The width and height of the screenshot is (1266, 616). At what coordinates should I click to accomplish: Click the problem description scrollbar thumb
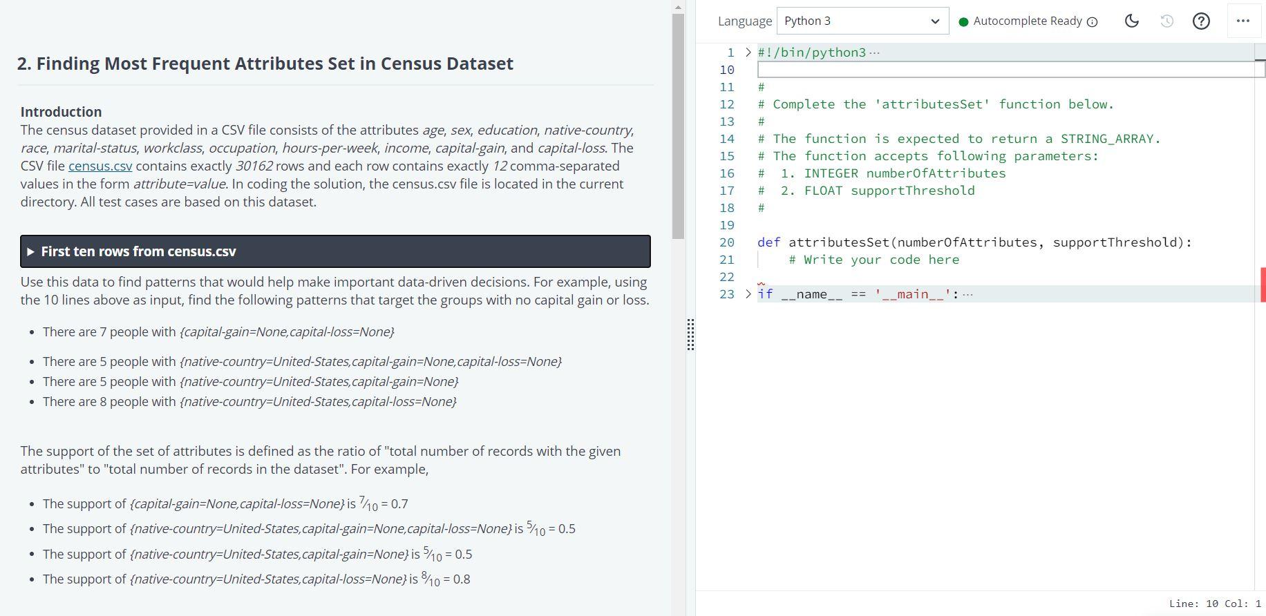click(x=678, y=126)
